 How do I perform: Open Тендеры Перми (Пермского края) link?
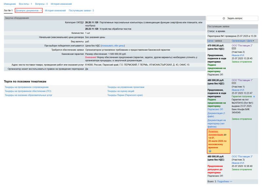point(125,95)
